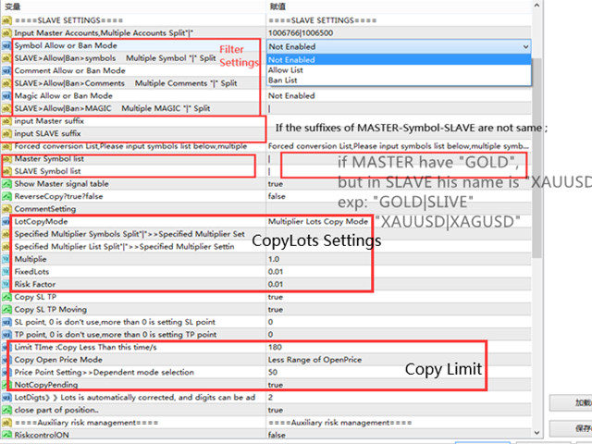Edit the Limit Time value 180
592x444 pixels.
pos(276,348)
